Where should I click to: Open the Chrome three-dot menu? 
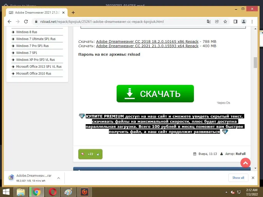pos(252,22)
